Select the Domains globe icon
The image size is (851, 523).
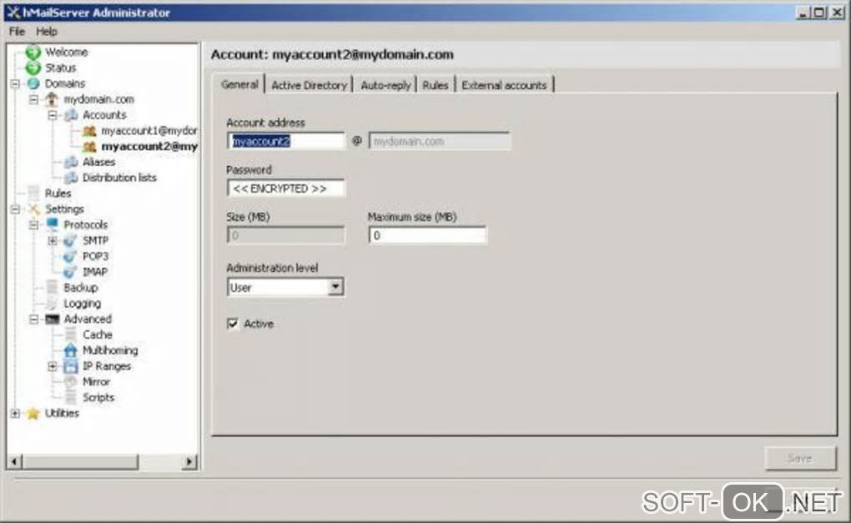33,83
